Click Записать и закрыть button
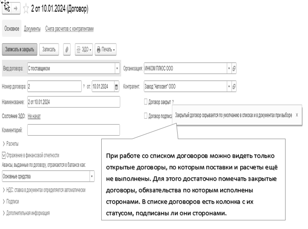This screenshot has width=308, height=229. pyautogui.click(x=20, y=49)
